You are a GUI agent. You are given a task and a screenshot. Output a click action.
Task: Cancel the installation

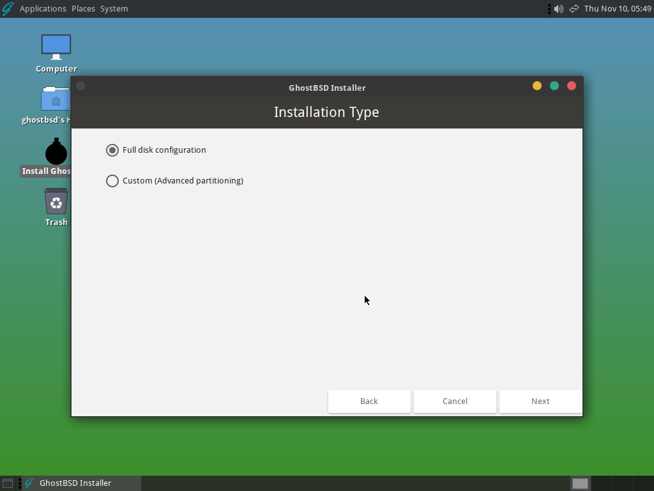coord(455,401)
